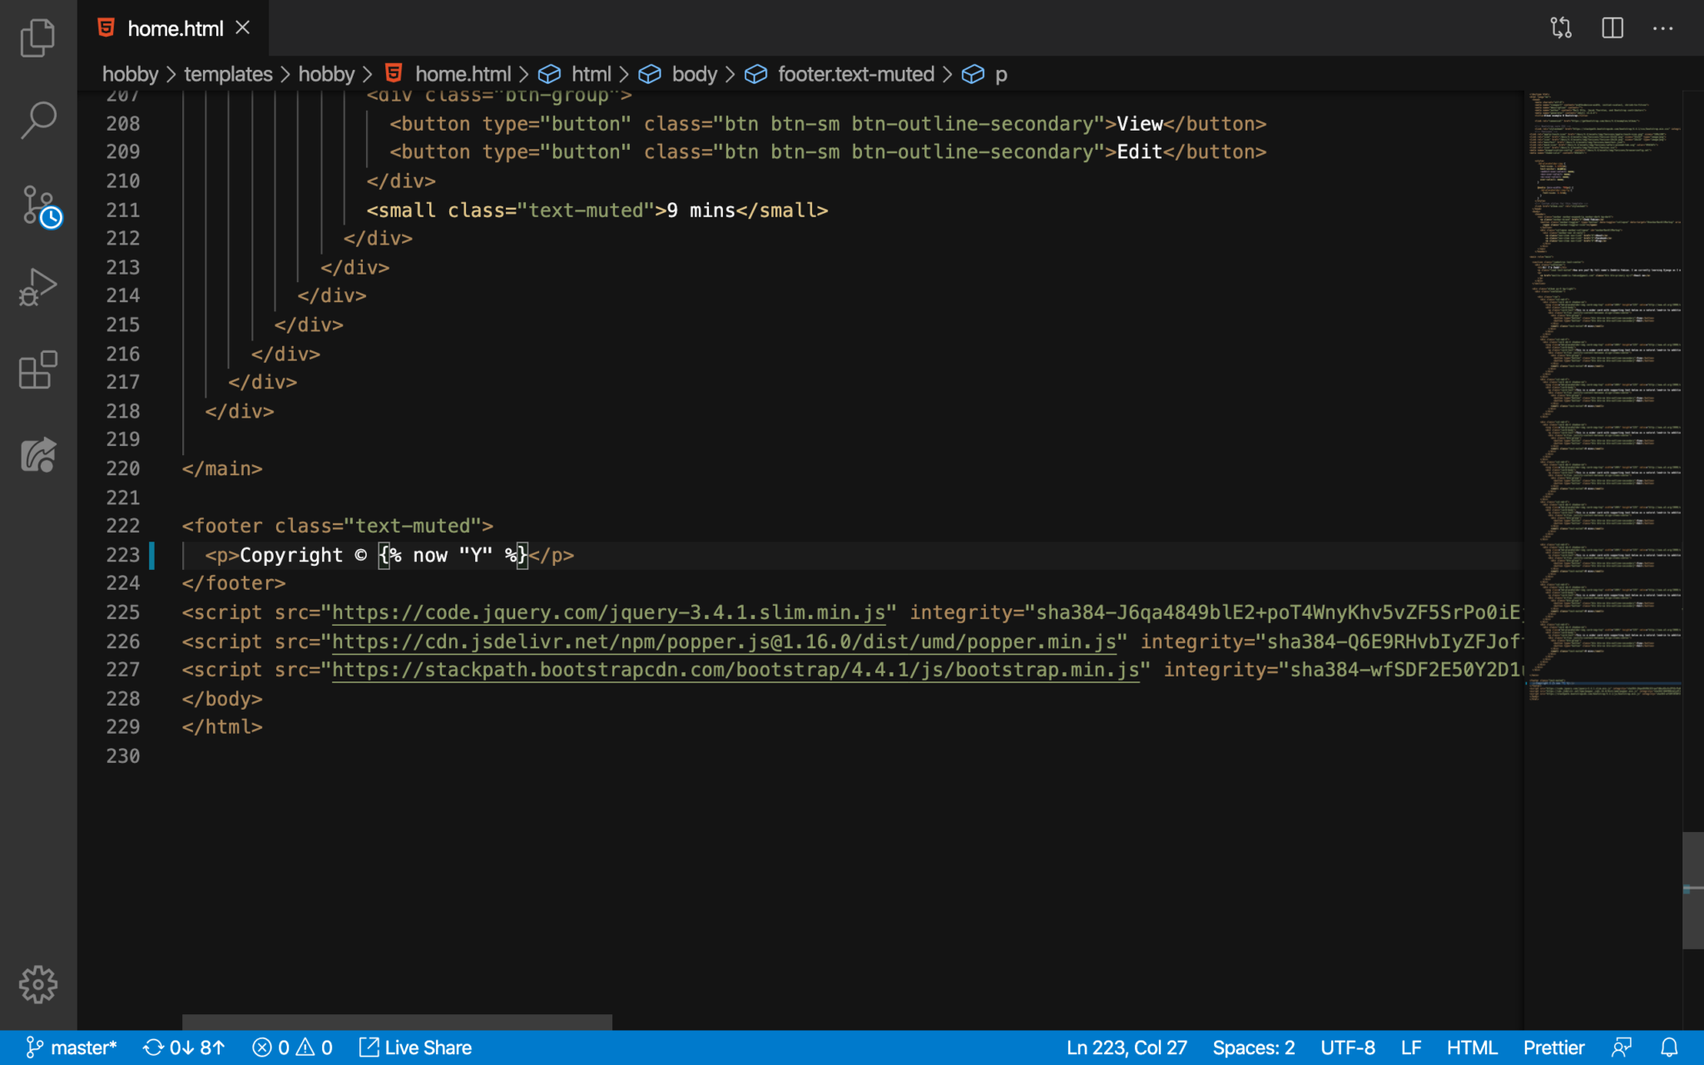The image size is (1704, 1065).
Task: Open changes compare icon in editor toolbar
Action: [x=1561, y=27]
